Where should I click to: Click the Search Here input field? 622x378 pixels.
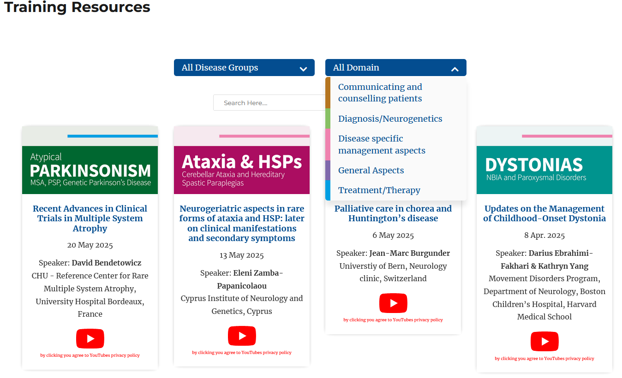coord(270,103)
